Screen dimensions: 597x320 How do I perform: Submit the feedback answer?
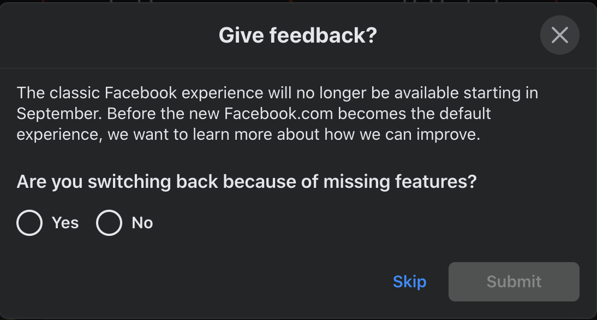coord(514,282)
